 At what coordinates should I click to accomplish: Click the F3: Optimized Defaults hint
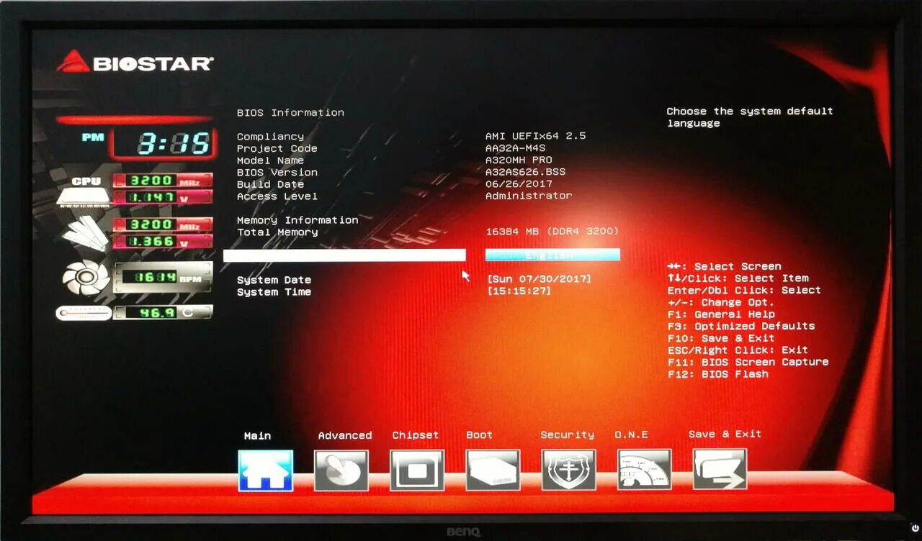tap(741, 326)
